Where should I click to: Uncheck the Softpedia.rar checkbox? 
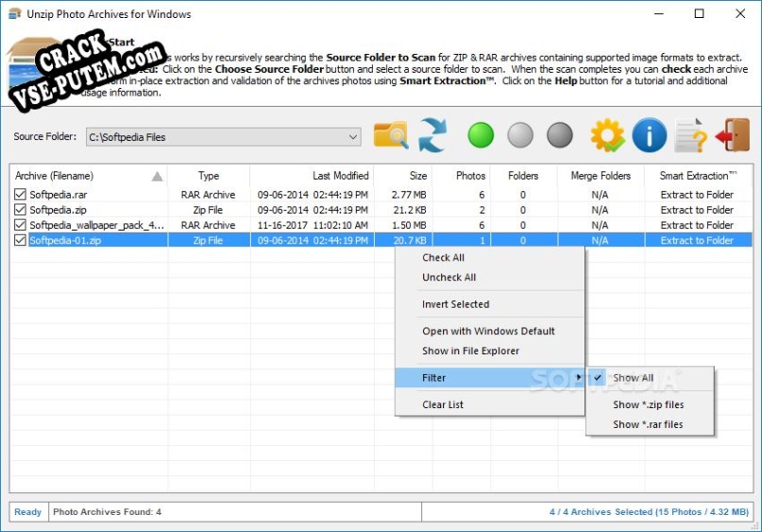tap(21, 195)
